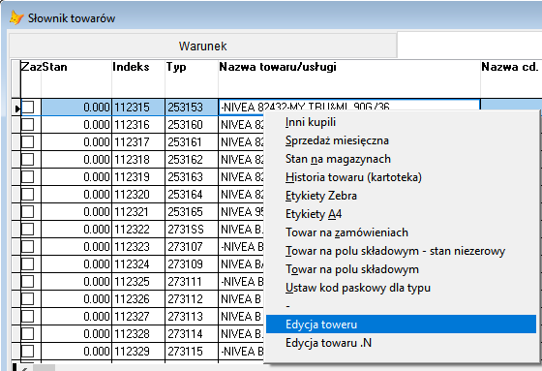Choose Edycja towaru .N entry
Screen dimensions: 542x371
[x=401, y=343]
